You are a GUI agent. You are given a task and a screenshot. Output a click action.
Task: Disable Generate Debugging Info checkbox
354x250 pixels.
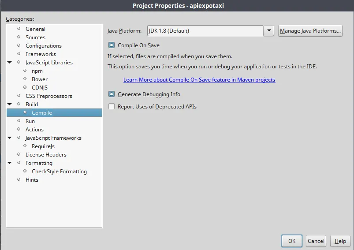pyautogui.click(x=112, y=94)
